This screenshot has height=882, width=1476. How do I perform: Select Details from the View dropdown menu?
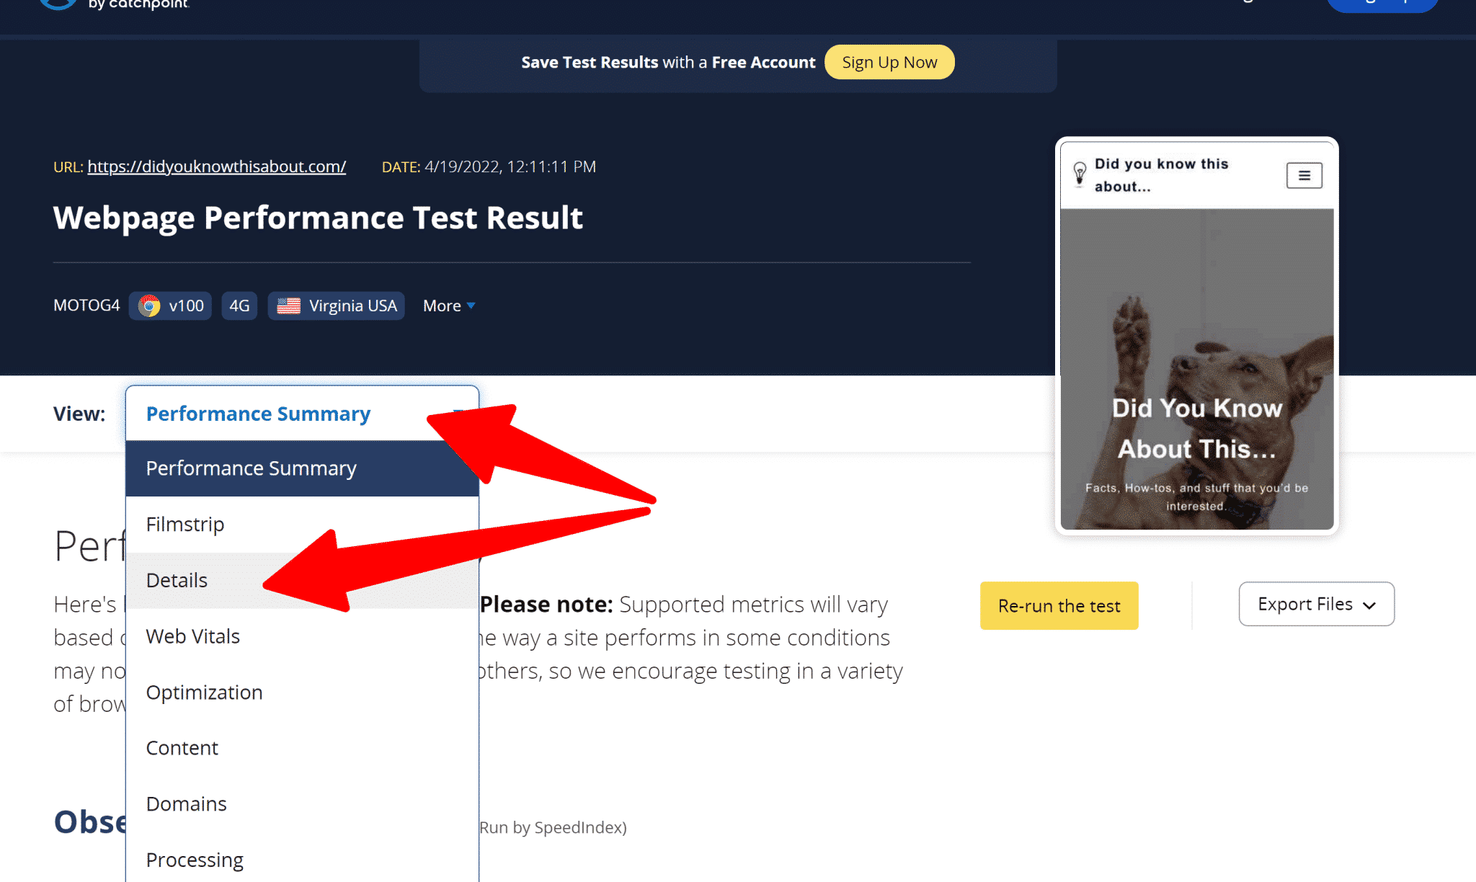point(175,579)
